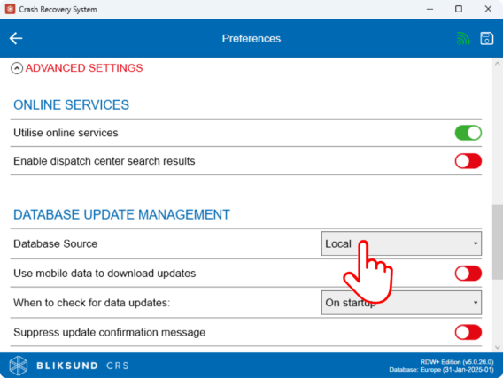Click the scroll up arrow of scrollbar

click(497, 64)
